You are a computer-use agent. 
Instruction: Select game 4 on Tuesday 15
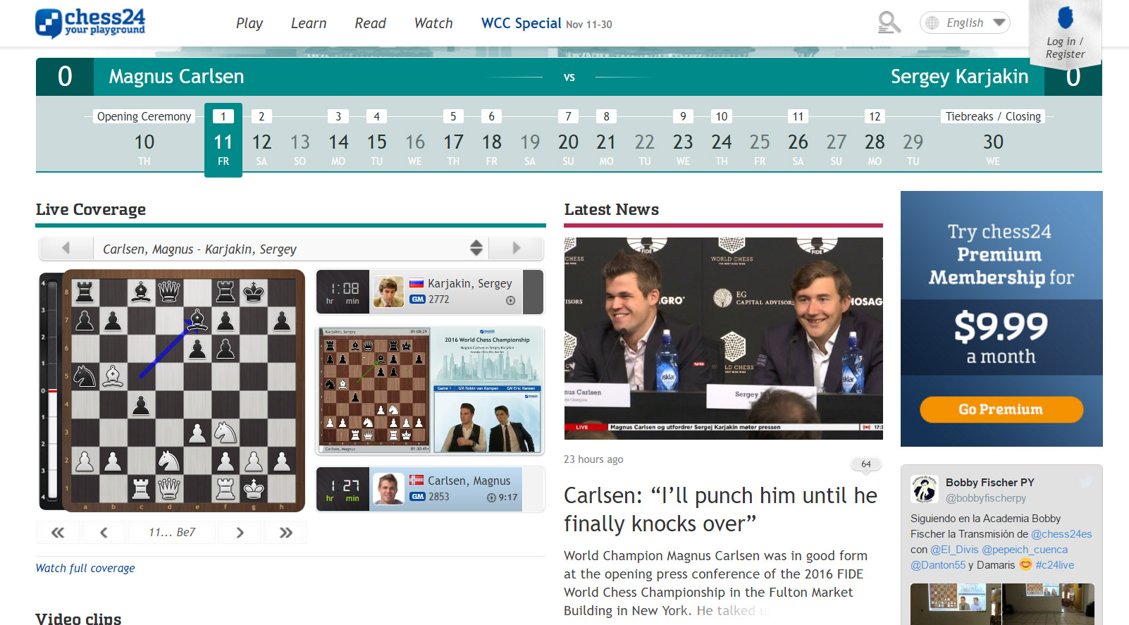pos(376,140)
